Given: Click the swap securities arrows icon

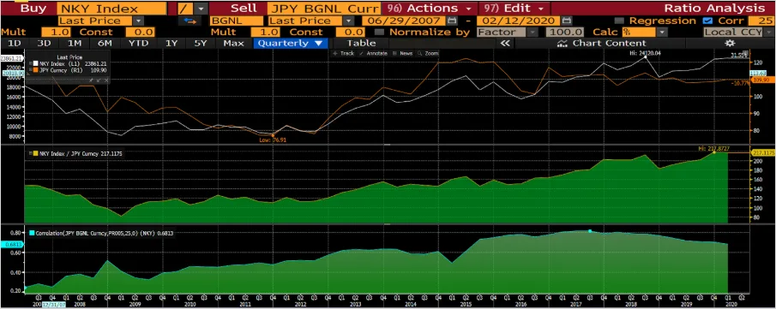Looking at the screenshot, I should pyautogui.click(x=189, y=21).
